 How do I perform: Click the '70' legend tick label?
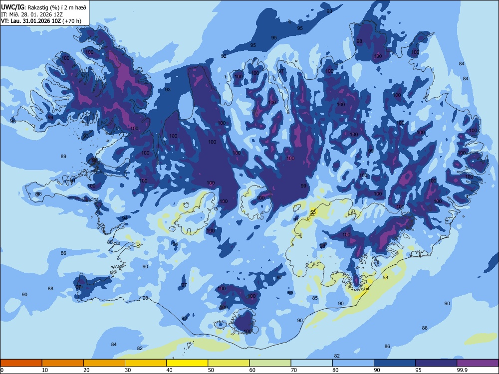pos(294,370)
